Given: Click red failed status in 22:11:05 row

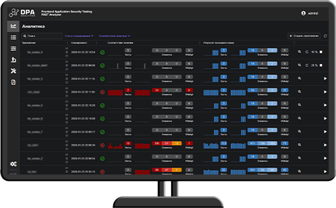Looking at the screenshot, I should coord(102,92).
